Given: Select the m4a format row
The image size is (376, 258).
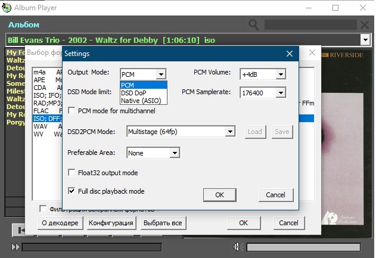Looking at the screenshot, I should point(48,72).
